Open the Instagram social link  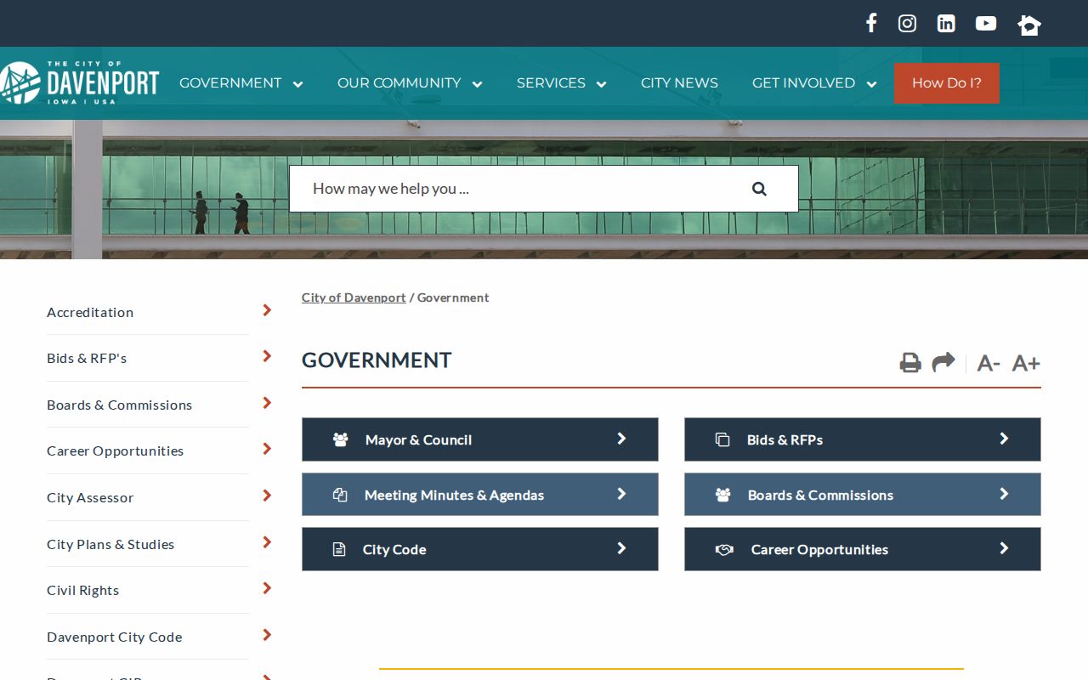coord(907,23)
